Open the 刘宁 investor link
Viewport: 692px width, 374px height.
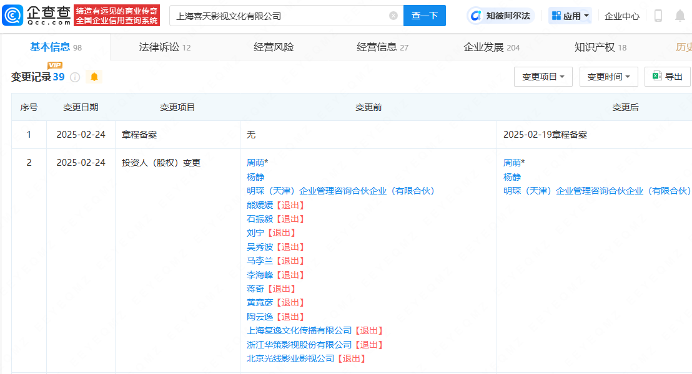coord(255,233)
